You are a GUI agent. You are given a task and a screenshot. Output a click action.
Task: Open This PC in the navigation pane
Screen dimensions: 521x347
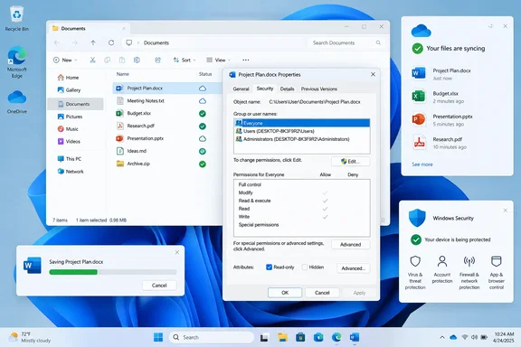tap(75, 159)
